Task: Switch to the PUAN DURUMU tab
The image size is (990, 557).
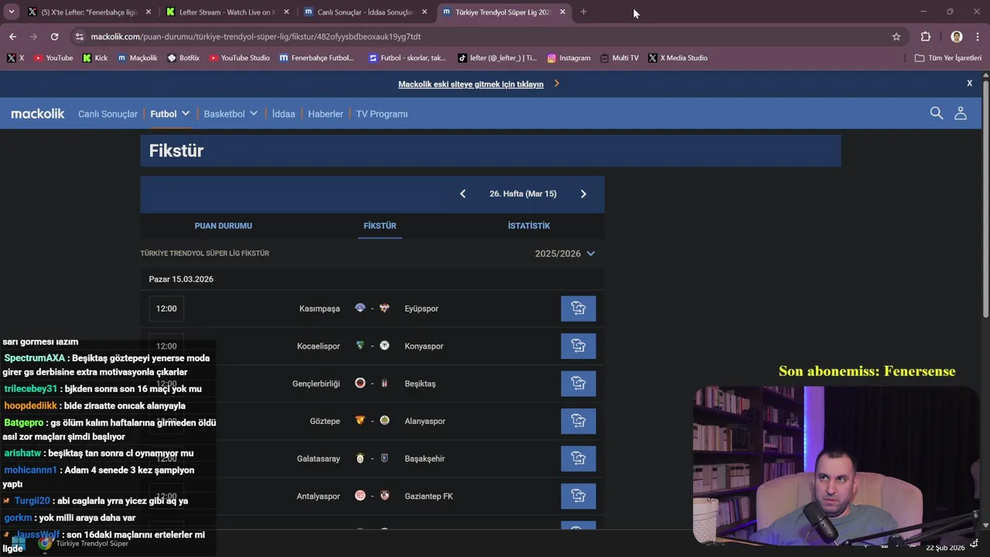Action: point(224,226)
